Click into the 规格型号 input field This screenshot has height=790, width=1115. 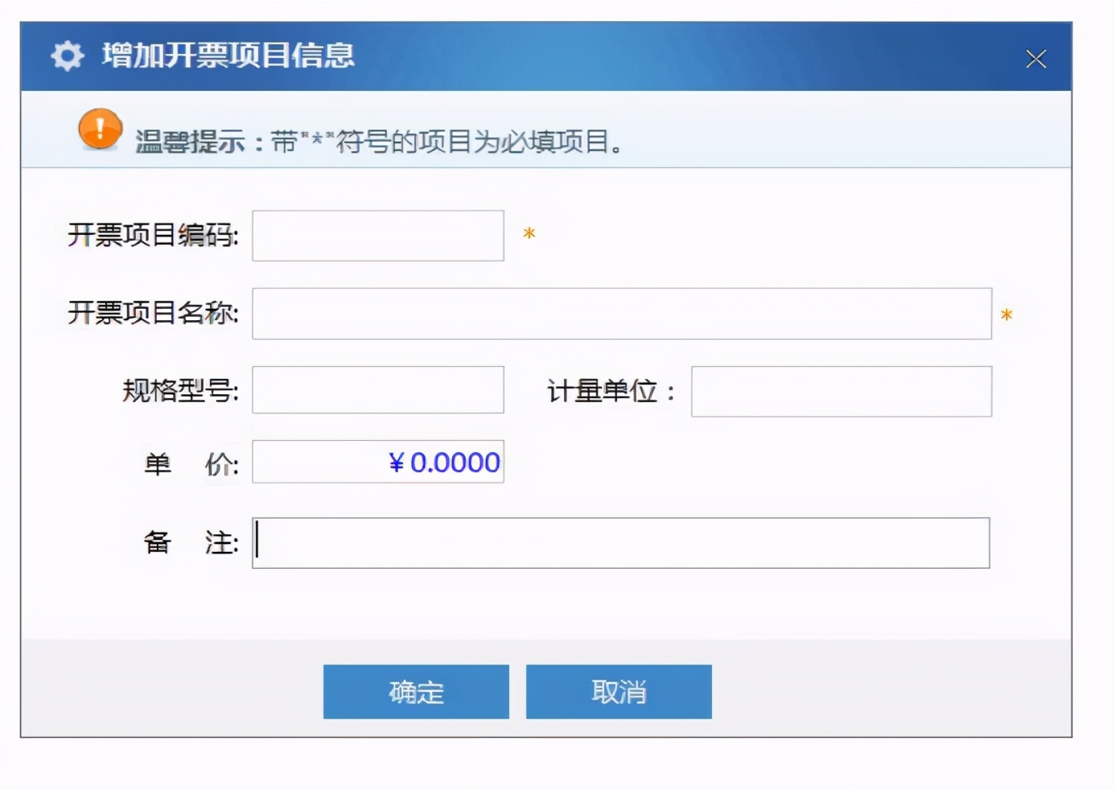pos(377,389)
